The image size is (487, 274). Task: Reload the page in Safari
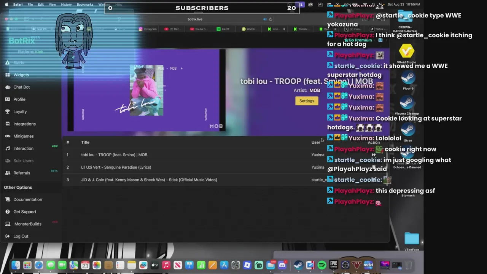(271, 19)
